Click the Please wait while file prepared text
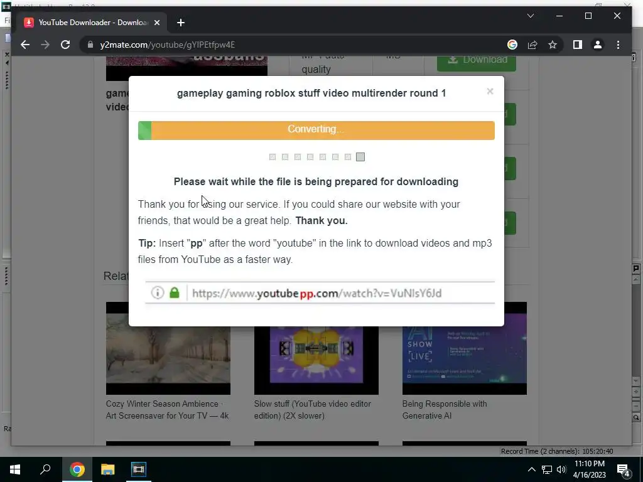Viewport: 643px width, 482px height. click(x=316, y=181)
